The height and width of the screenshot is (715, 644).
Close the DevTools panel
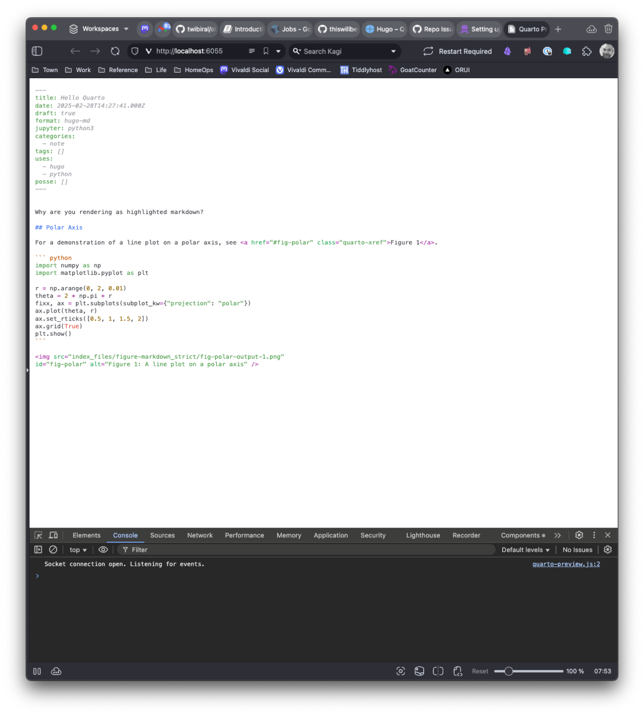[x=608, y=535]
